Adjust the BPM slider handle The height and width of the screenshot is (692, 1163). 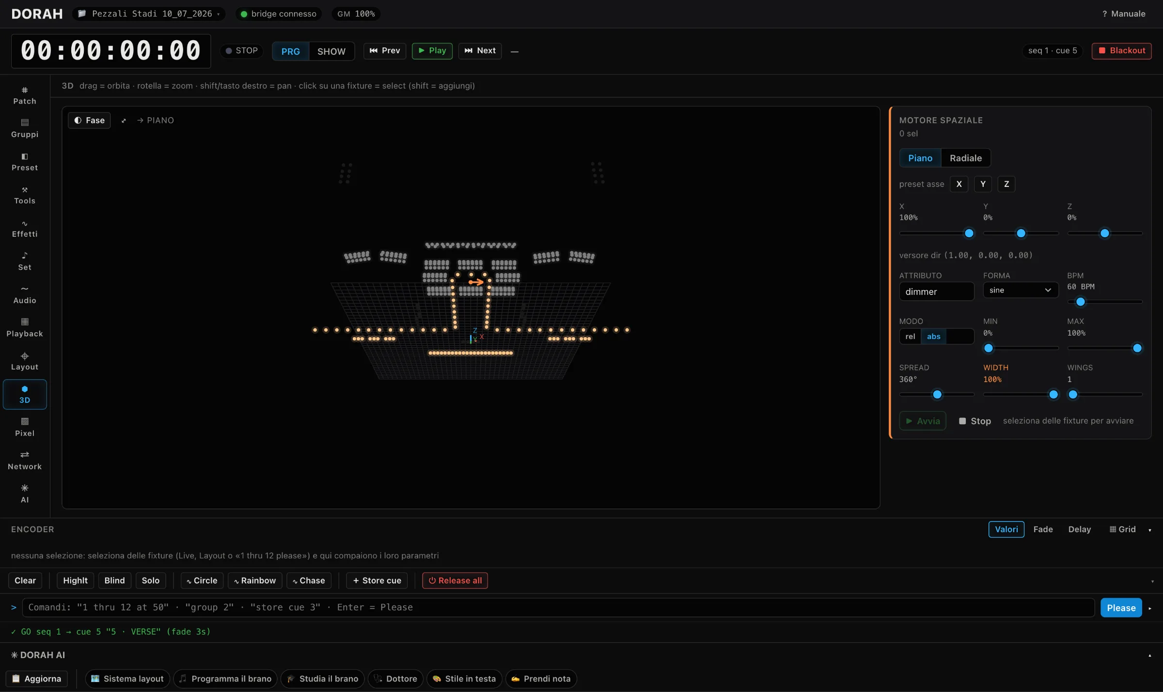1080,302
